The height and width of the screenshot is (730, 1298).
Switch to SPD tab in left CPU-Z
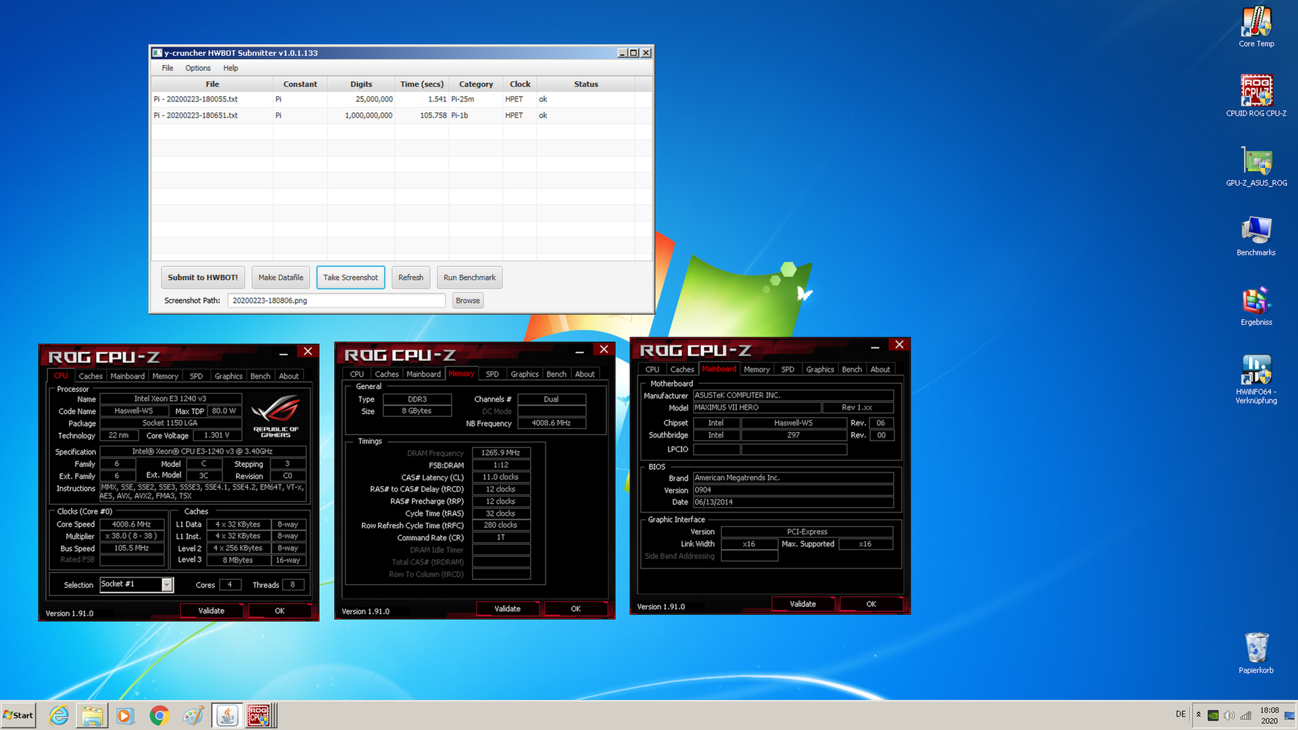pyautogui.click(x=196, y=376)
